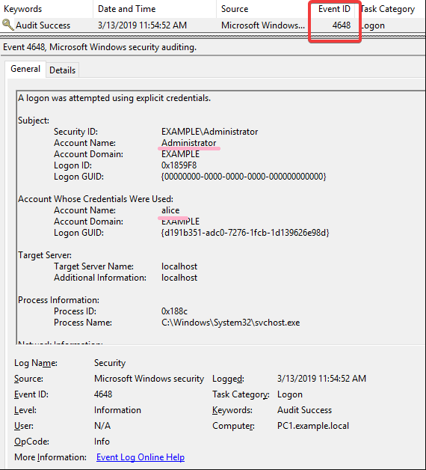Click the svchost.exe process name path

230,323
